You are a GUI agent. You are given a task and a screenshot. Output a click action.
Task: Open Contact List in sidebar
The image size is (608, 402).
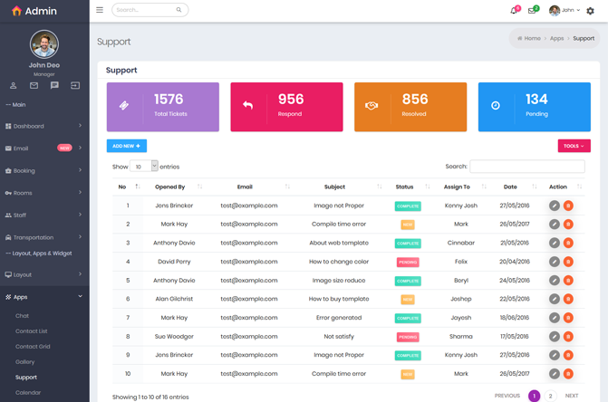tap(32, 331)
